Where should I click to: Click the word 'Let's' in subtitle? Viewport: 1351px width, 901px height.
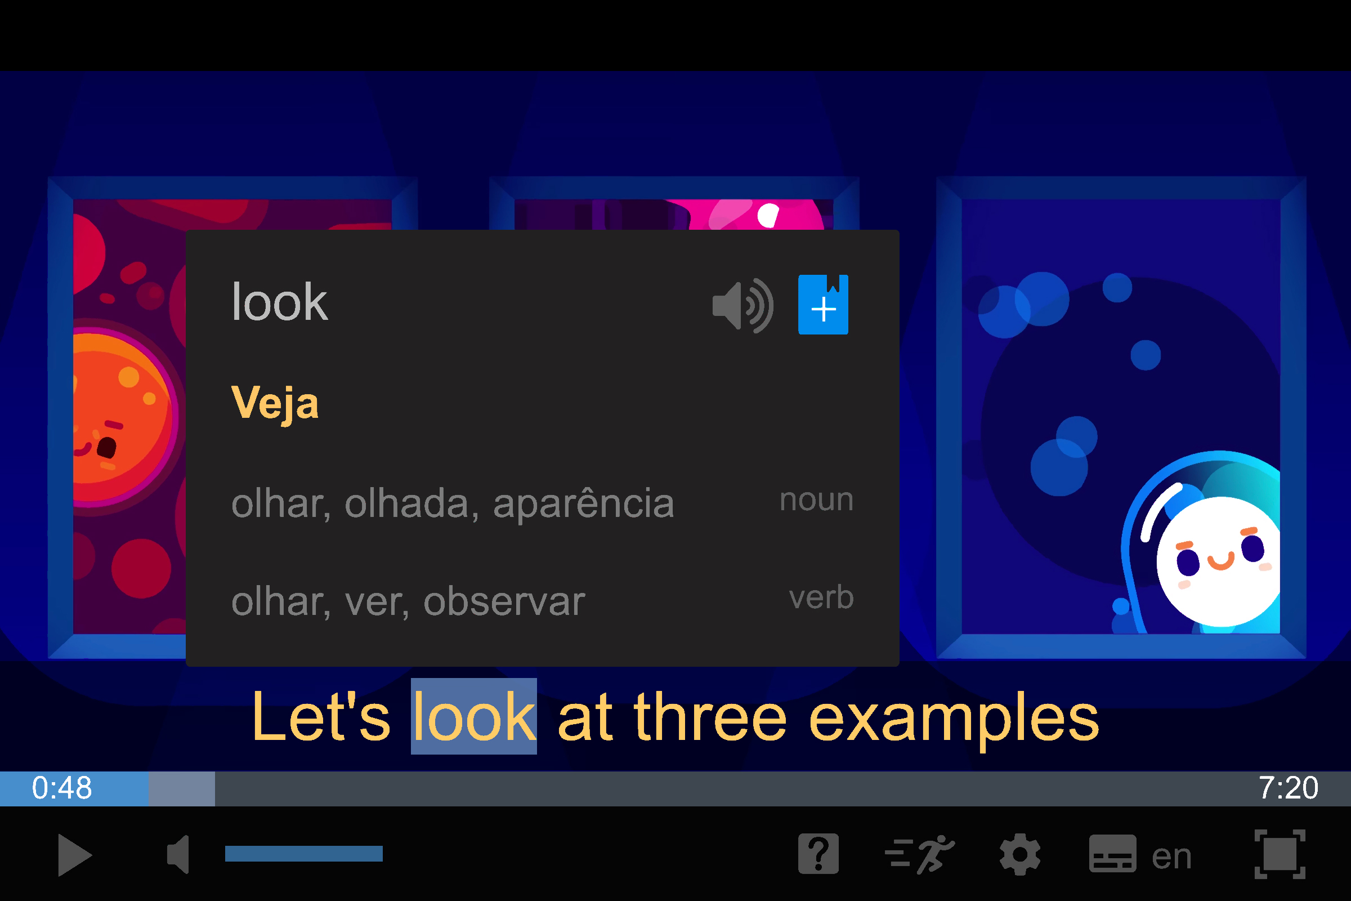[x=321, y=716]
